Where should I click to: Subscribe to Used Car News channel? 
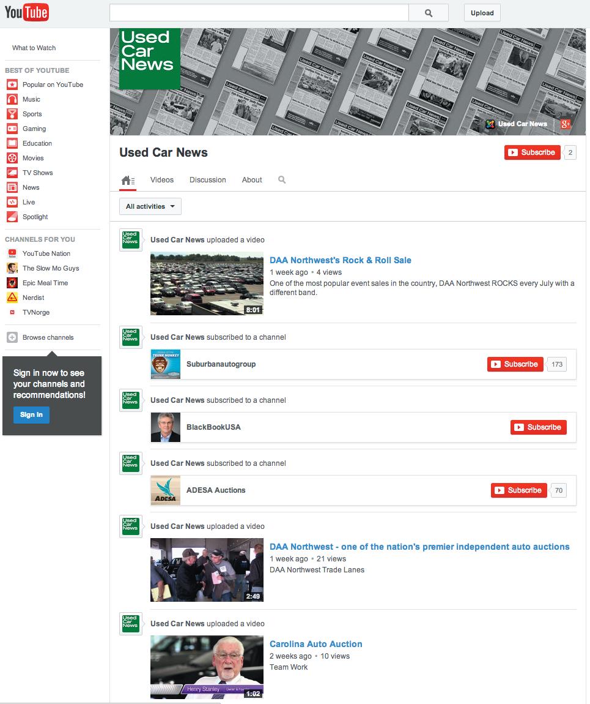coord(532,152)
